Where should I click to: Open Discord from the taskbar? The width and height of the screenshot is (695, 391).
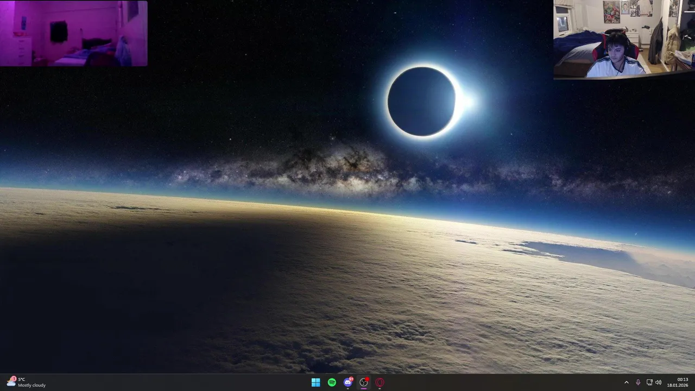click(x=348, y=382)
